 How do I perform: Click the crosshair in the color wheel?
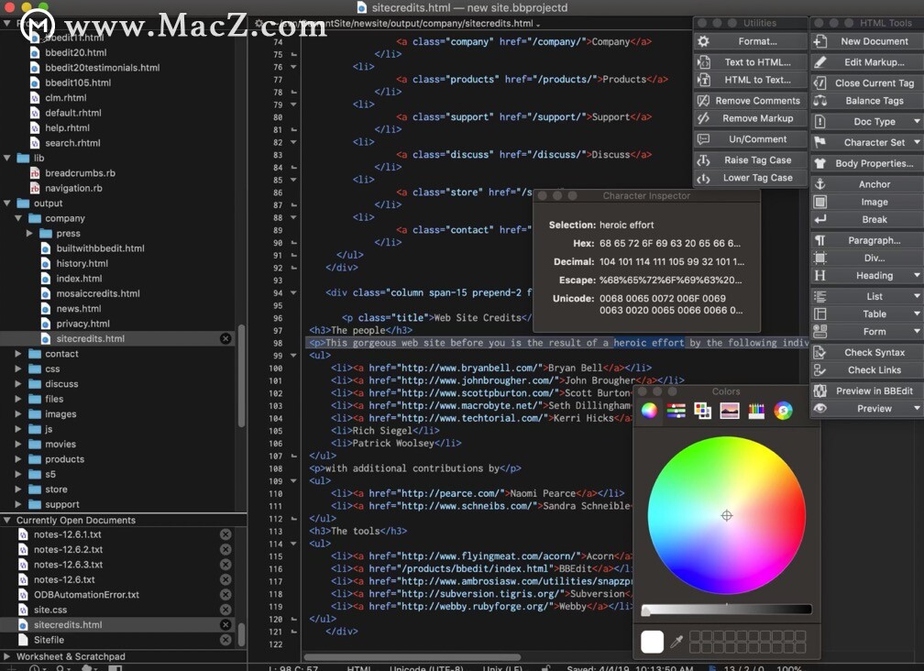click(x=727, y=515)
